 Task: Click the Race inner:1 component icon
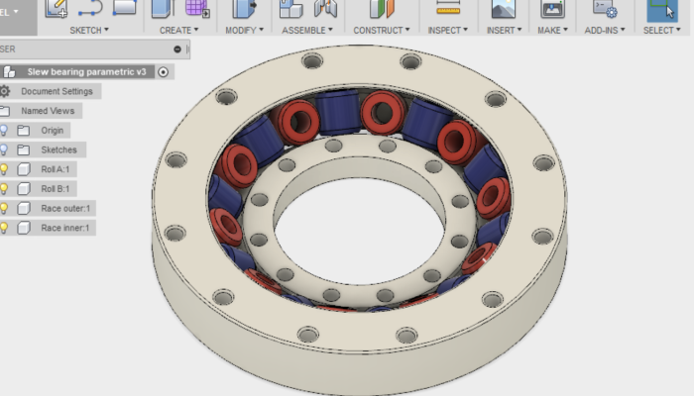coord(24,228)
